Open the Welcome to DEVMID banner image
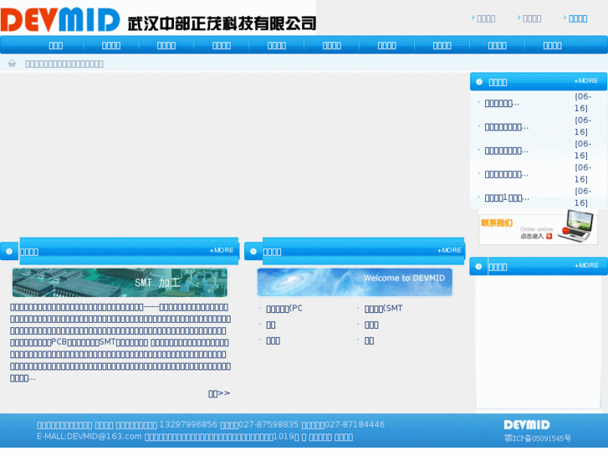 pos(355,283)
